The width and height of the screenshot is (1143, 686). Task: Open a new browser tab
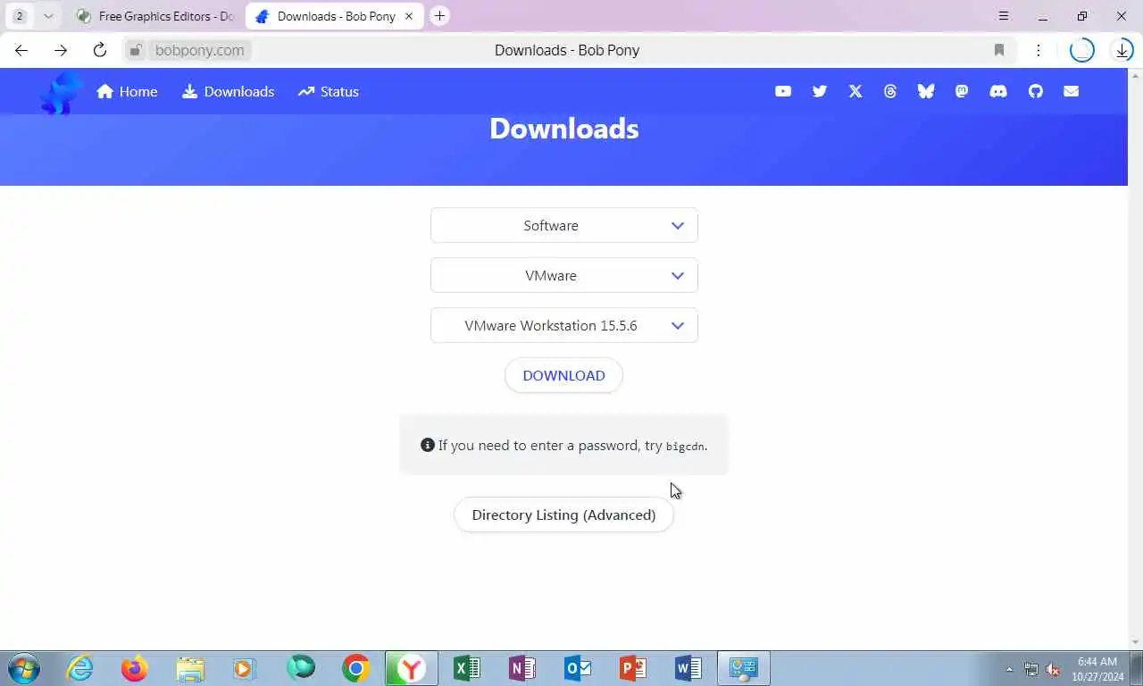[439, 16]
